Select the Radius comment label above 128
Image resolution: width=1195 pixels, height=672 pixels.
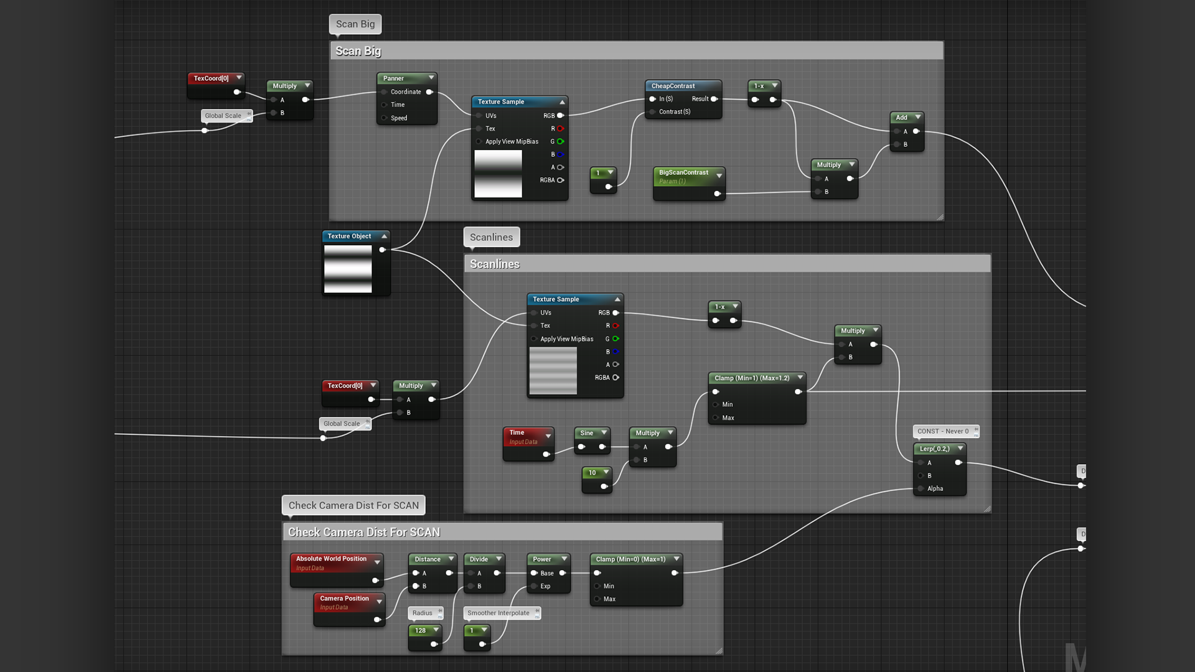(x=423, y=613)
